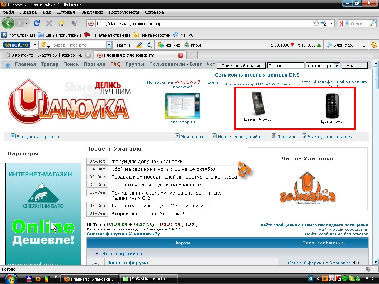Go back with the green Back arrow
This screenshot has width=379, height=284.
(8, 23)
